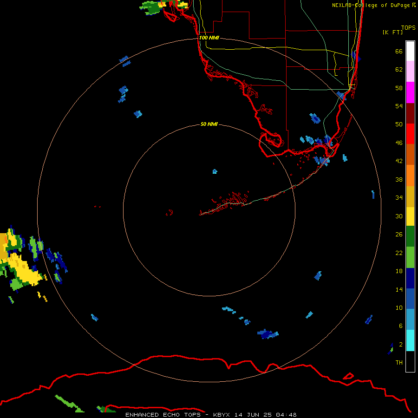The image size is (418, 418).
Task: Click the light pink legend color segment
Action: click(x=410, y=71)
